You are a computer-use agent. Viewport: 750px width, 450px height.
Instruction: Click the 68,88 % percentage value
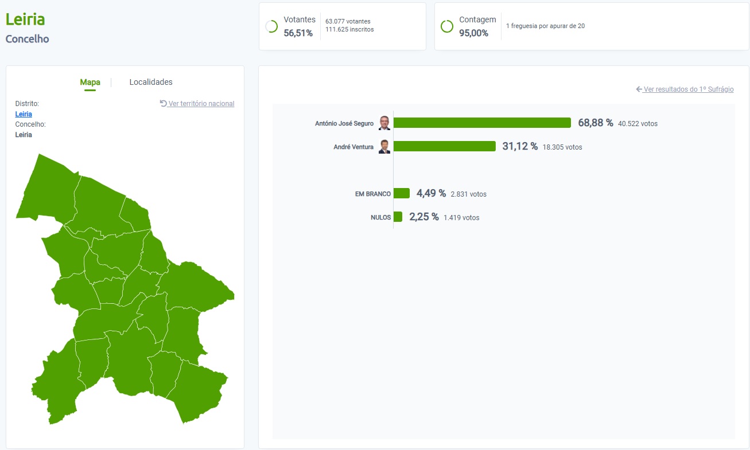pyautogui.click(x=595, y=123)
